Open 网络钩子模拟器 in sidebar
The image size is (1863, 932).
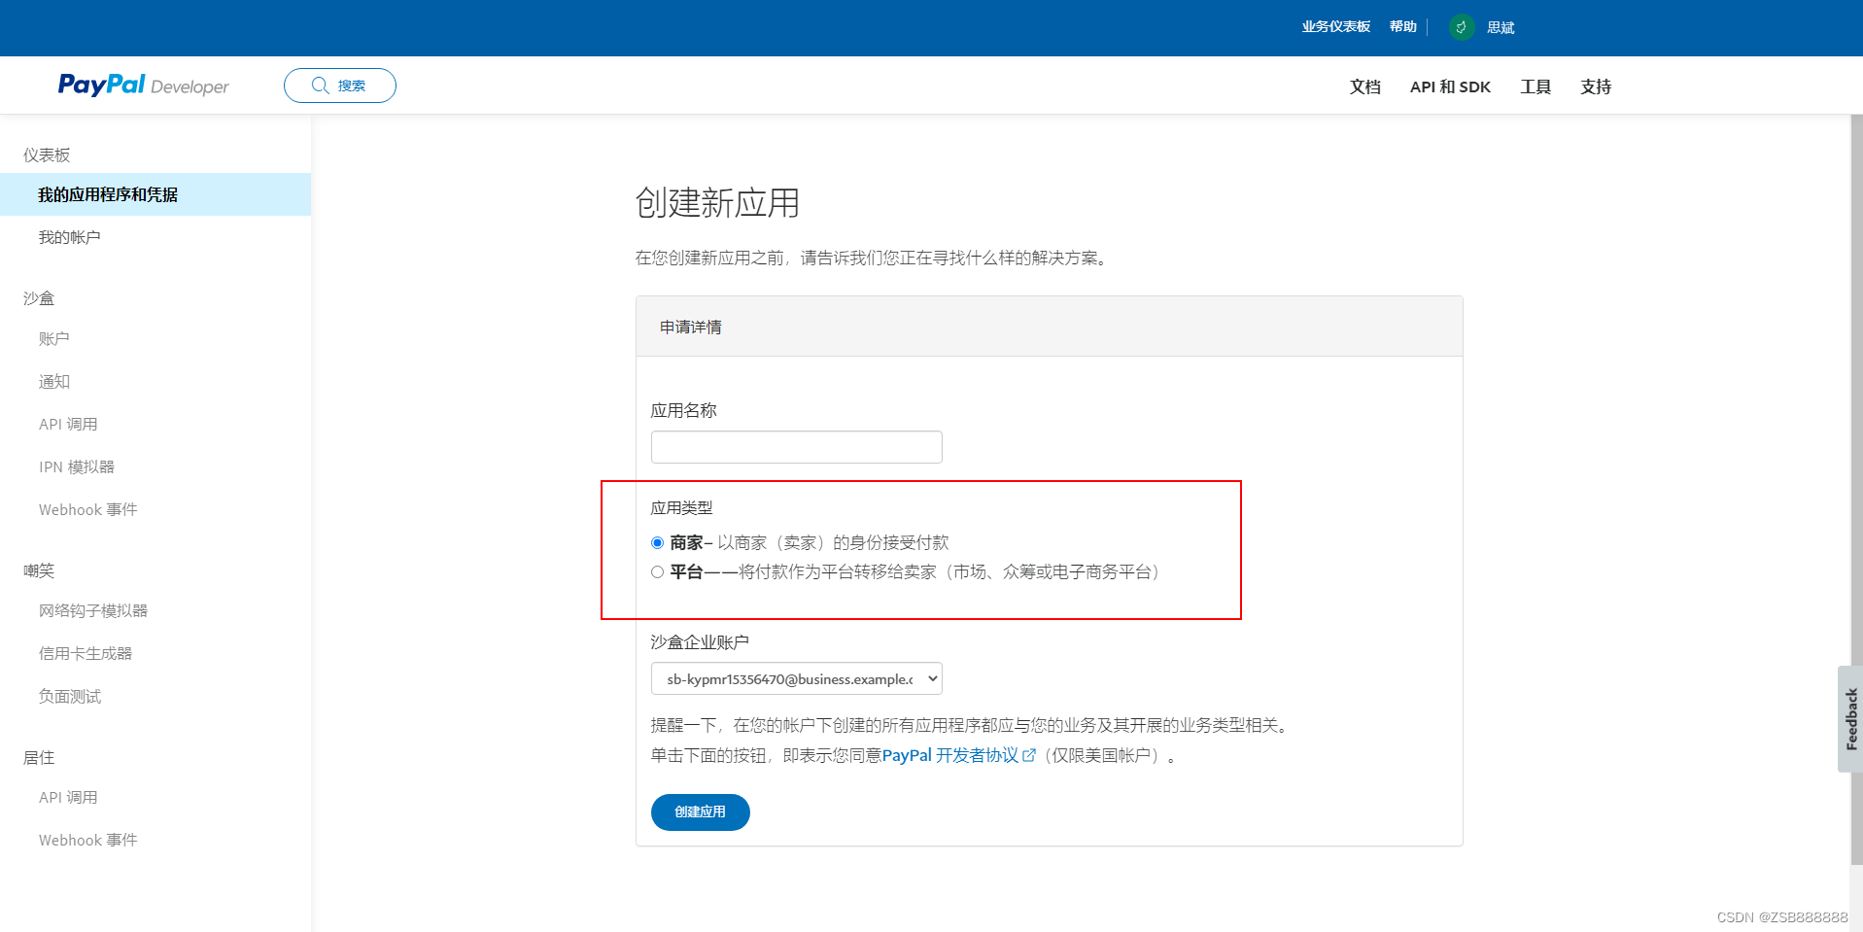(x=93, y=610)
